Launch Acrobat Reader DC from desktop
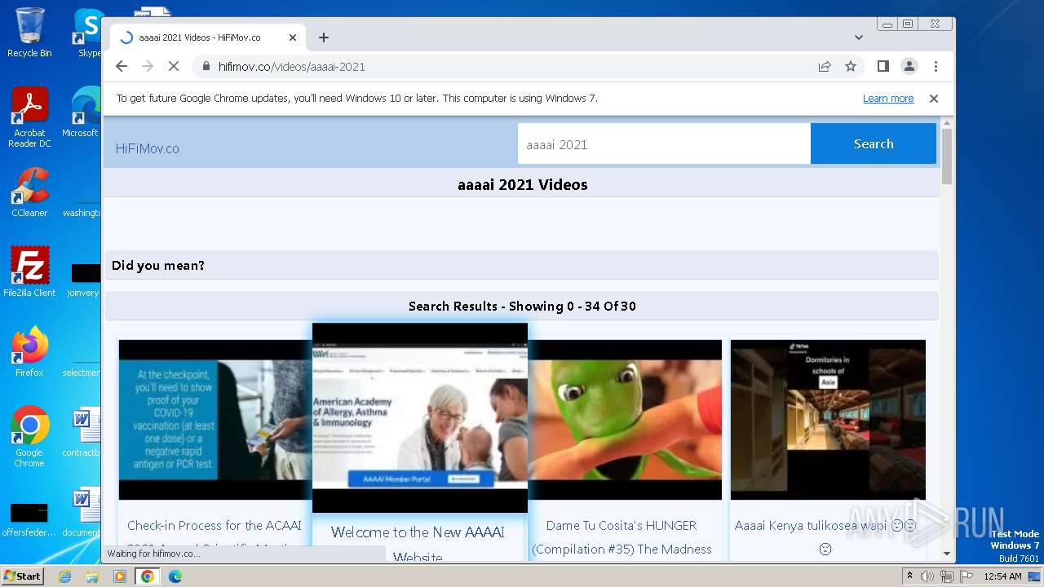Image resolution: width=1044 pixels, height=587 pixels. click(x=29, y=117)
